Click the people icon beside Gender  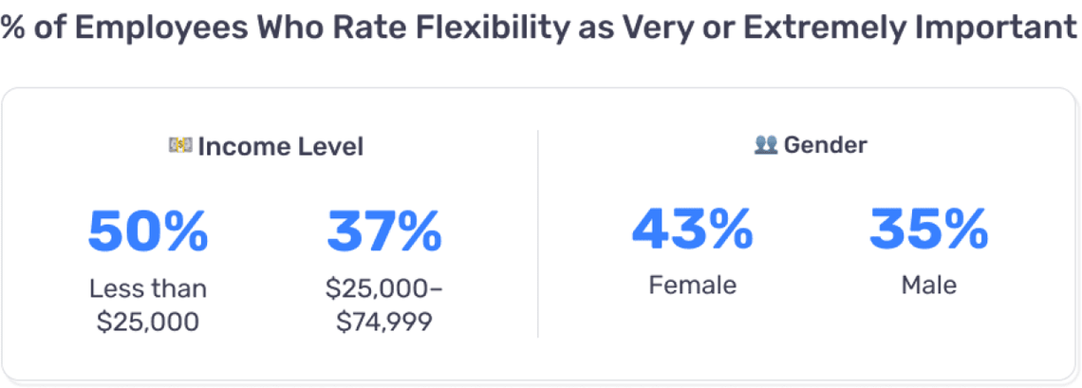pyautogui.click(x=766, y=144)
